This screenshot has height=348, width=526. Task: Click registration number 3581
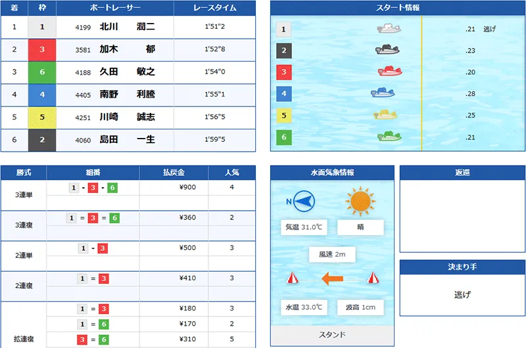(x=83, y=51)
